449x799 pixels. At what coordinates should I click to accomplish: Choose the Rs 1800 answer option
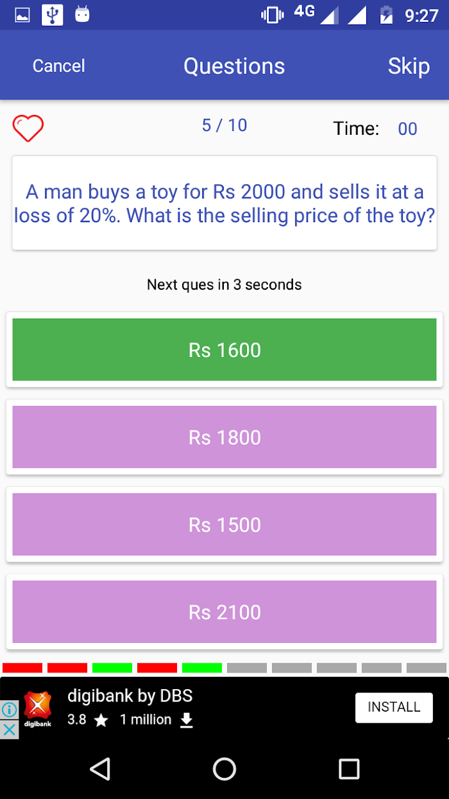coord(224,437)
